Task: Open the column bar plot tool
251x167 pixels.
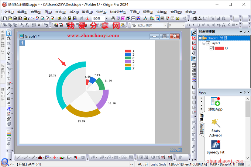Action: 40,157
